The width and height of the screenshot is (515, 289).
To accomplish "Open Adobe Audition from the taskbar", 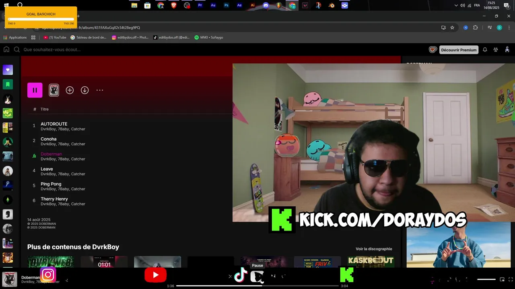I will coord(213,5).
